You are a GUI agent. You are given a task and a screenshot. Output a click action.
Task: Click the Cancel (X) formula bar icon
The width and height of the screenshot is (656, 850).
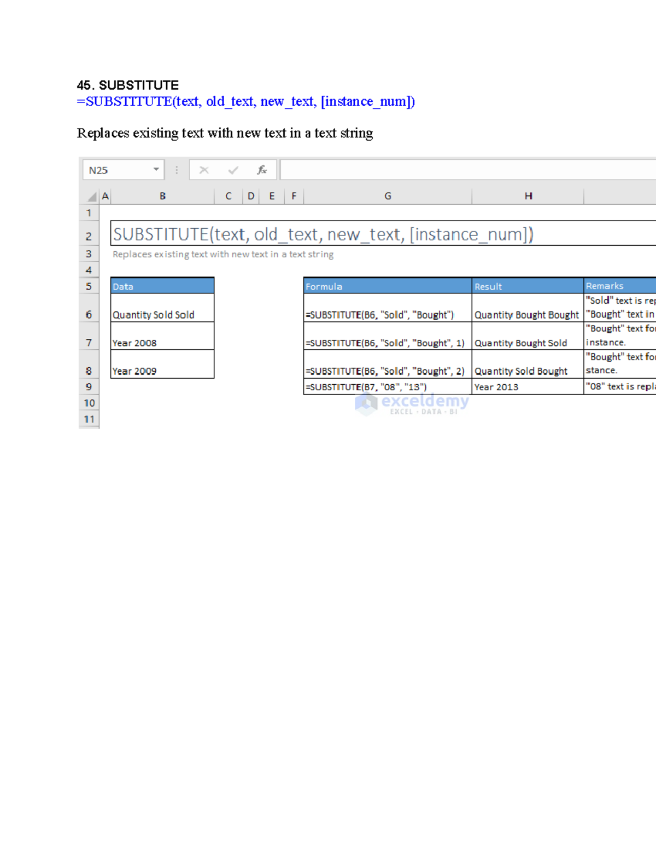[x=204, y=170]
